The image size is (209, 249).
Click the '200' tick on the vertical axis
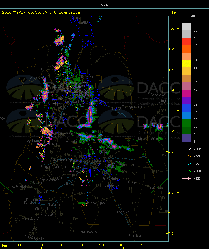coord(171,29)
